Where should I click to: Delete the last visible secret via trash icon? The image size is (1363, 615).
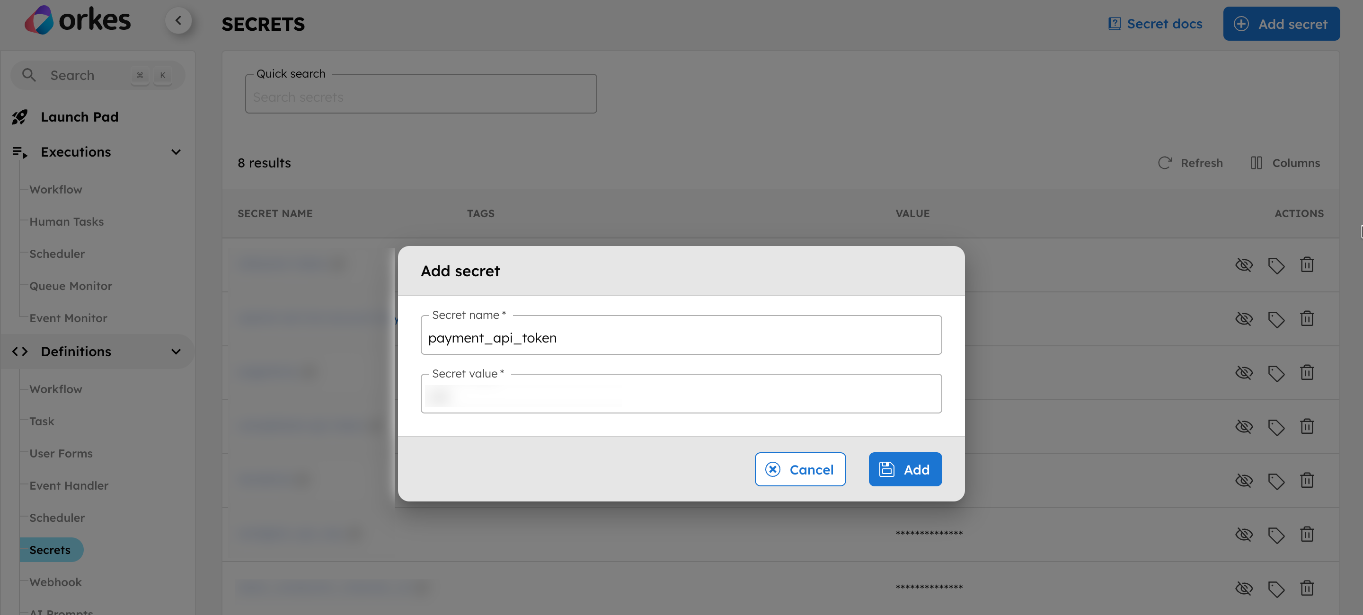[1306, 588]
